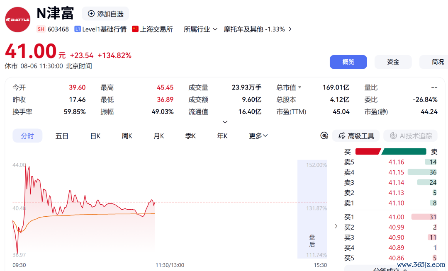
Task: Click 买4 price 40.89
Action: click(x=396, y=248)
